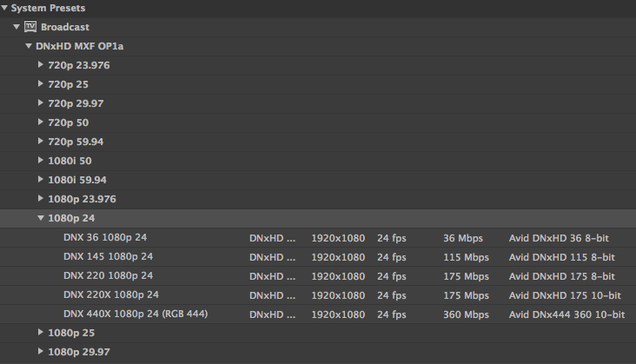The image size is (636, 364).
Task: Expand the 1080i 50 folder
Action: tap(40, 160)
